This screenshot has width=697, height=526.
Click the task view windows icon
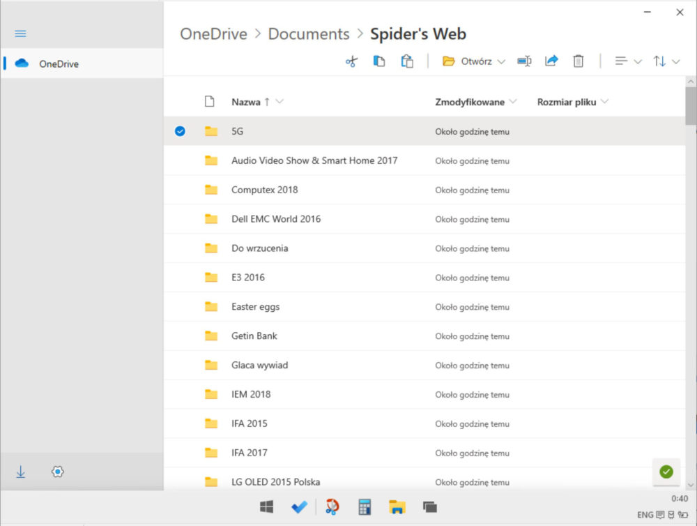[x=430, y=507]
